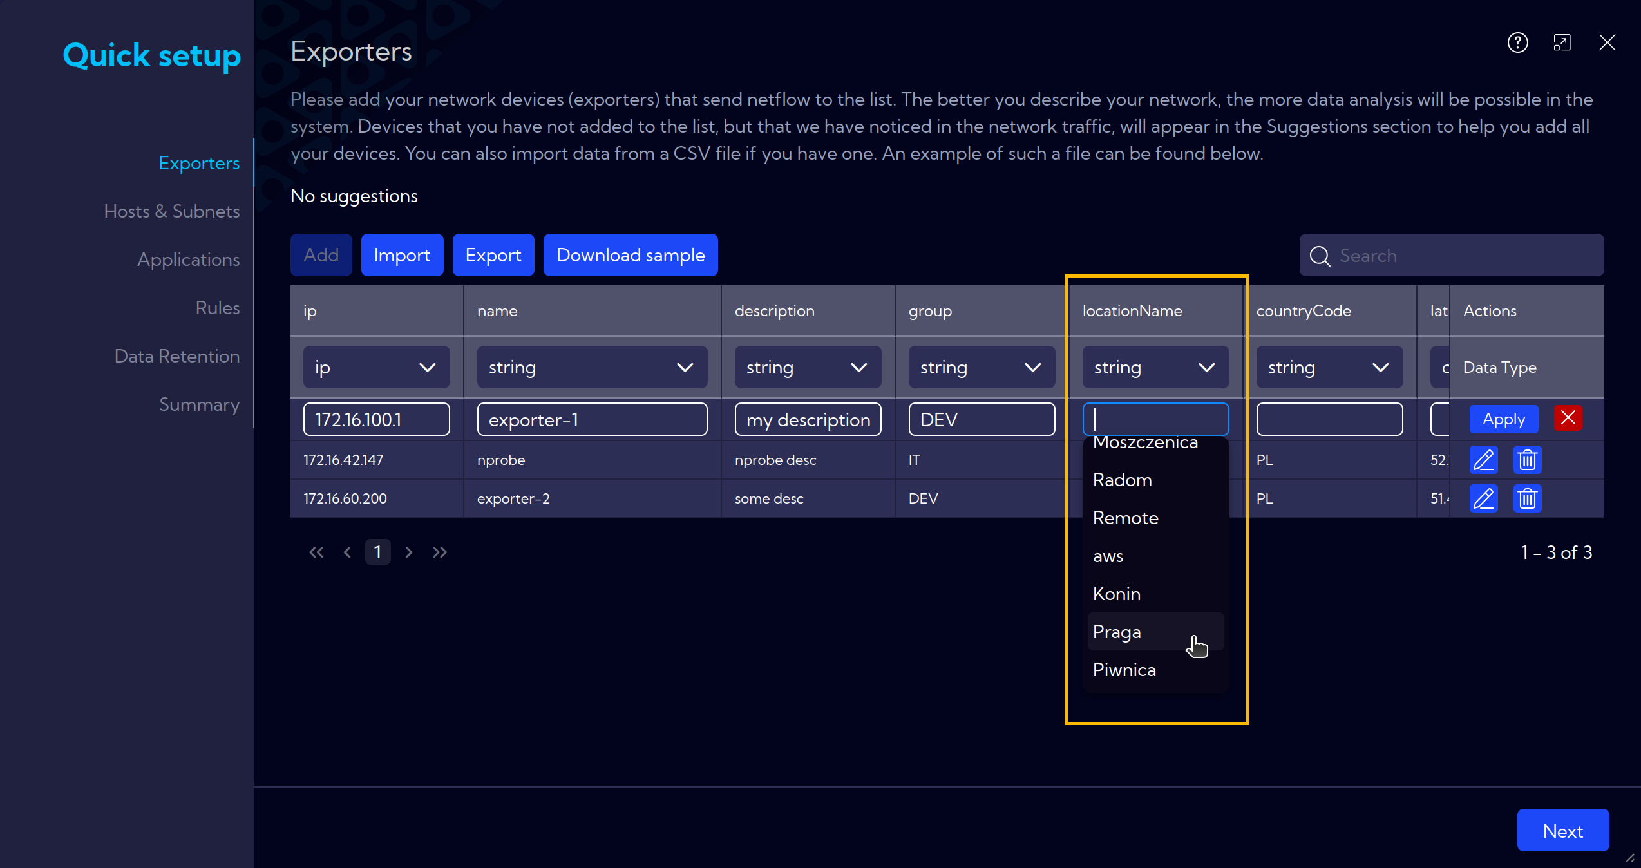Screen dimensions: 1641x868
Task: Open the group column type dropdown
Action: (982, 367)
